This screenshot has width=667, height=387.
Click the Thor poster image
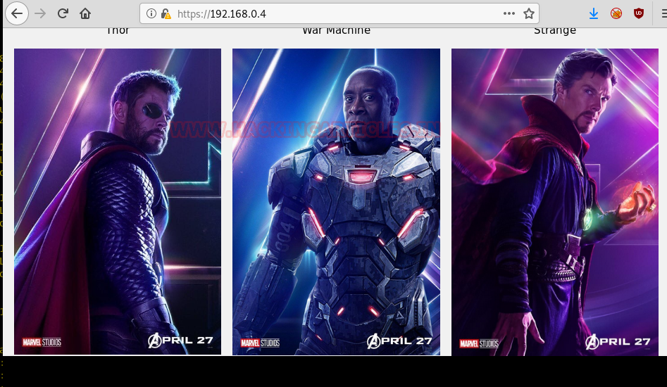click(118, 201)
